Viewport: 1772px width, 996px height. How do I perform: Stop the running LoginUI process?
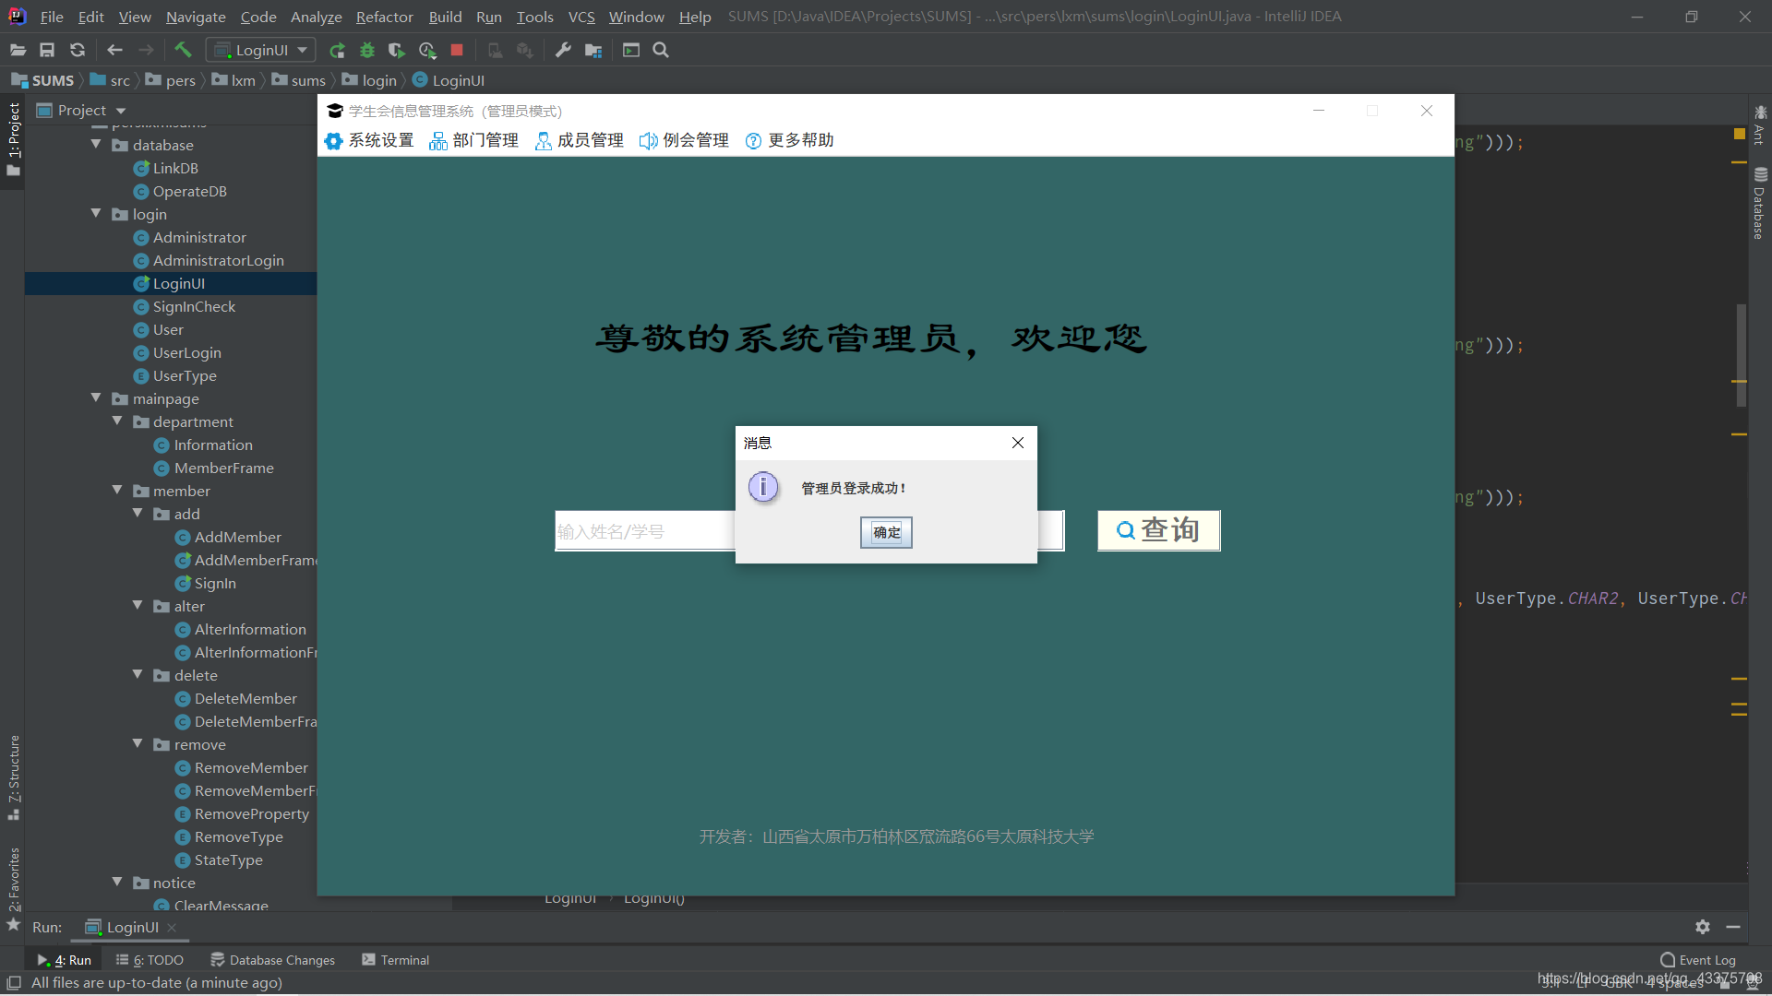[x=457, y=50]
